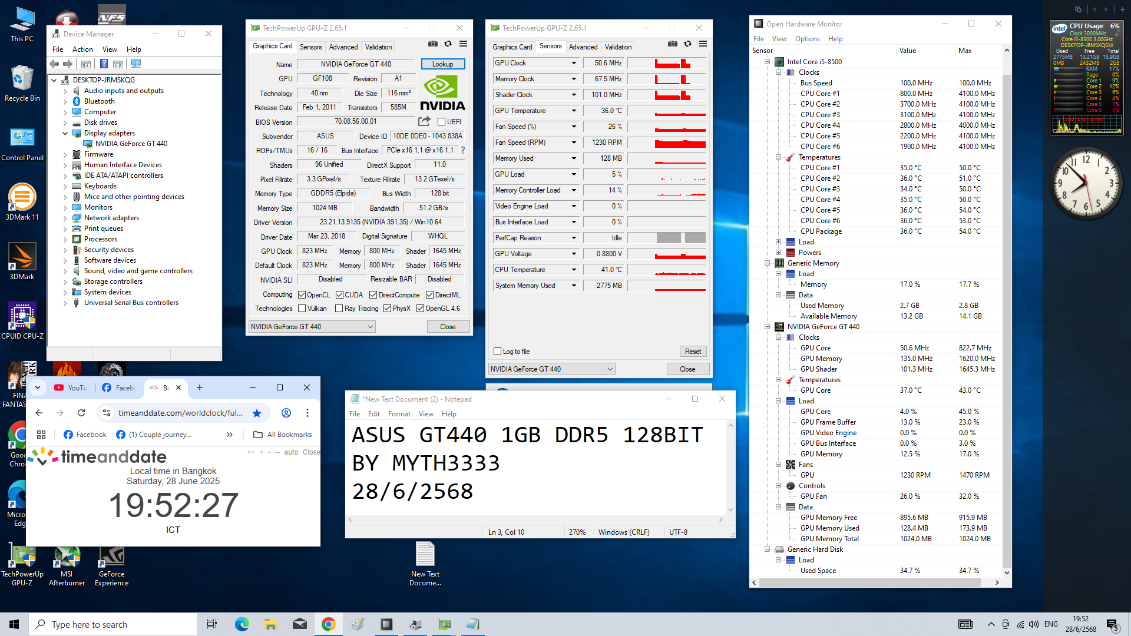The width and height of the screenshot is (1131, 636).
Task: Click the BIOS share/export icon in GPU-Z
Action: pyautogui.click(x=424, y=121)
